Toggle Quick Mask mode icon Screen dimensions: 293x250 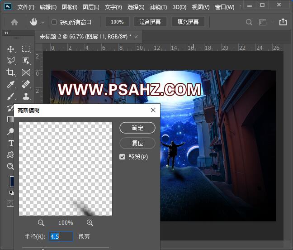10,203
